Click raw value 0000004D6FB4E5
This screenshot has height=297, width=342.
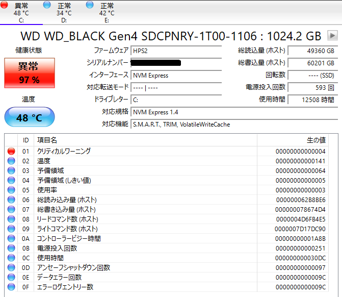pyautogui.click(x=301, y=219)
